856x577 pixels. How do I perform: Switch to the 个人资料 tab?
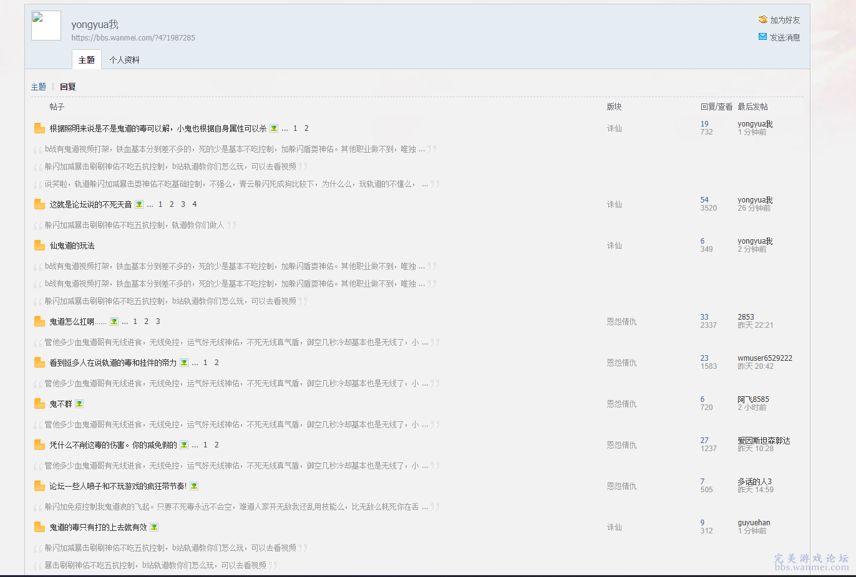(124, 60)
